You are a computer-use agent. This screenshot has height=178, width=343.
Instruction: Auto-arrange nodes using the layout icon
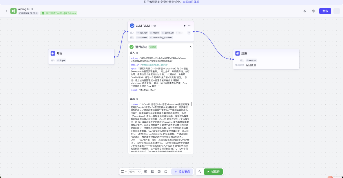point(152,171)
